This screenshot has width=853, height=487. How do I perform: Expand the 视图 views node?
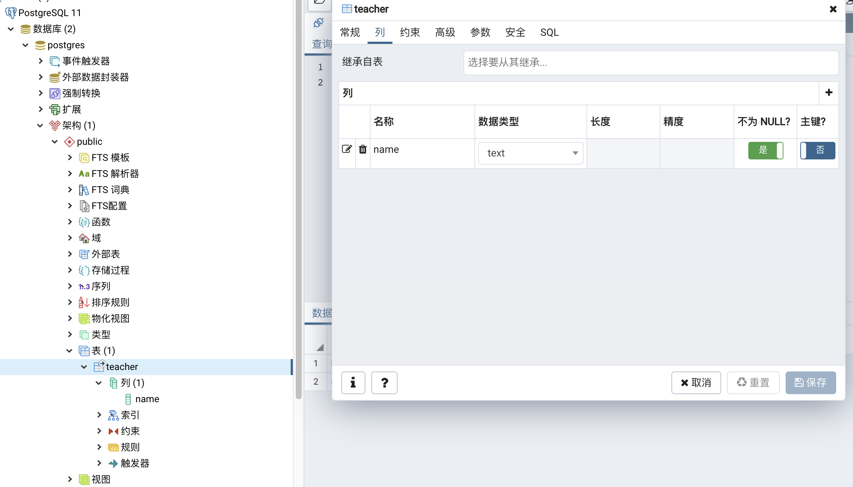(x=70, y=479)
